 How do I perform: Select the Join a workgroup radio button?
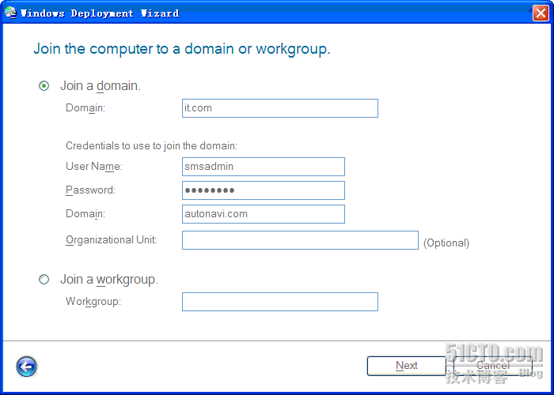coord(44,280)
